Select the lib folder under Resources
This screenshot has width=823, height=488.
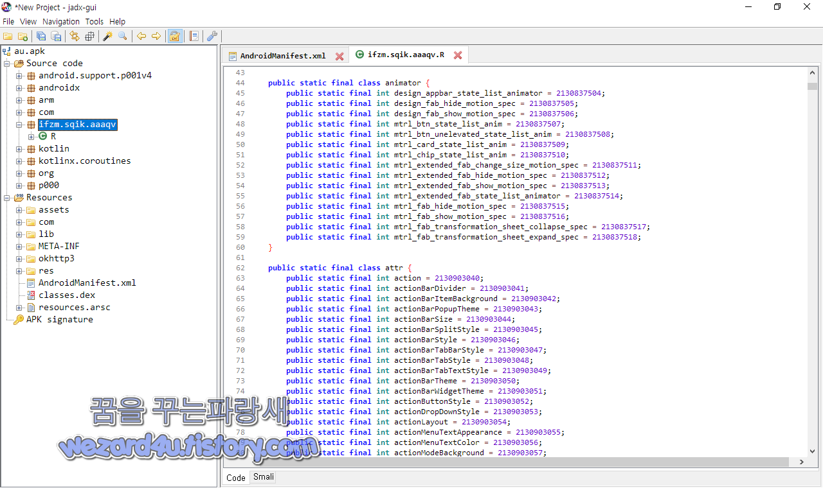tap(46, 234)
